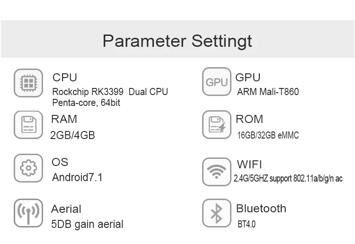This screenshot has height=244, width=355.
Task: Click the Bluetooth label
Action: pyautogui.click(x=261, y=209)
